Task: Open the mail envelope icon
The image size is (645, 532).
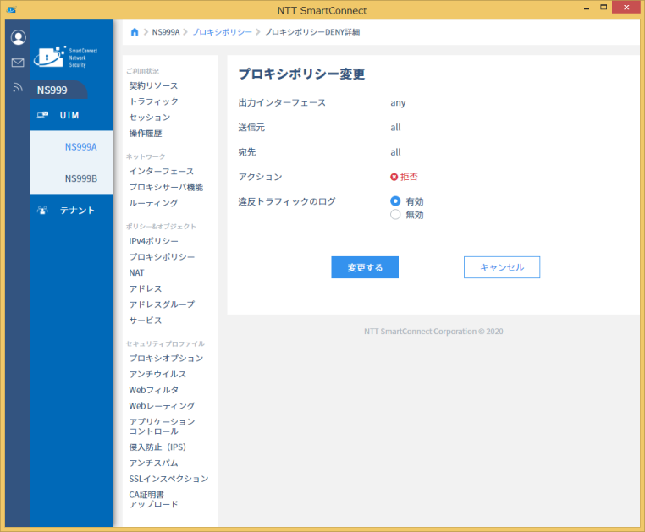Action: [x=18, y=63]
